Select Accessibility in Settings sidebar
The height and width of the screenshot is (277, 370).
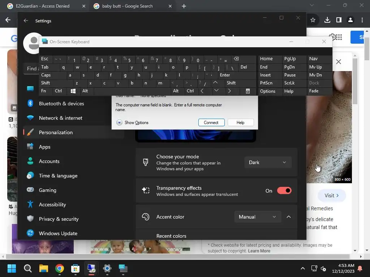(74, 205)
